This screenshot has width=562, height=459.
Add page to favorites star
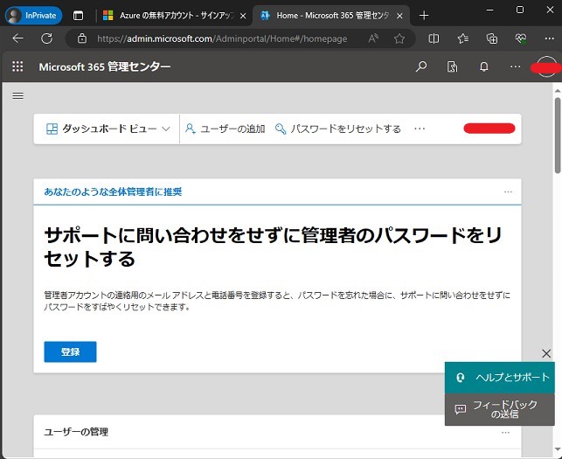click(399, 38)
